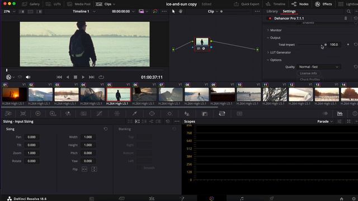Jump to last frame in viewer transport
Screen dimensions: 358x201
pos(92,77)
